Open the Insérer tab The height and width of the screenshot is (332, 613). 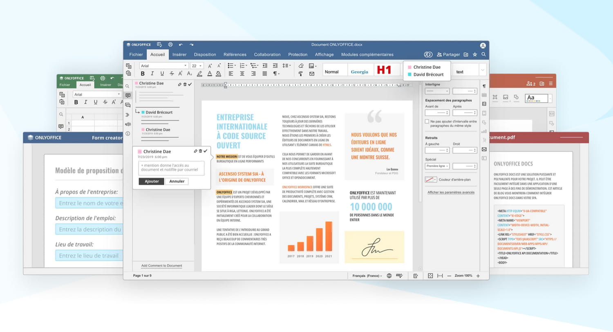coord(179,54)
